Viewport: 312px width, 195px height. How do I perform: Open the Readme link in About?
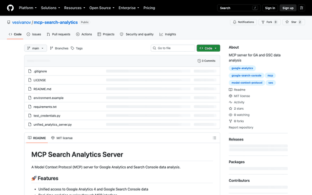[237, 90]
